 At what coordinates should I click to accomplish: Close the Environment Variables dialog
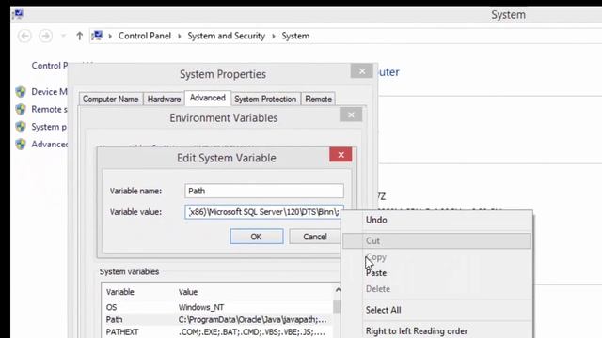click(351, 115)
